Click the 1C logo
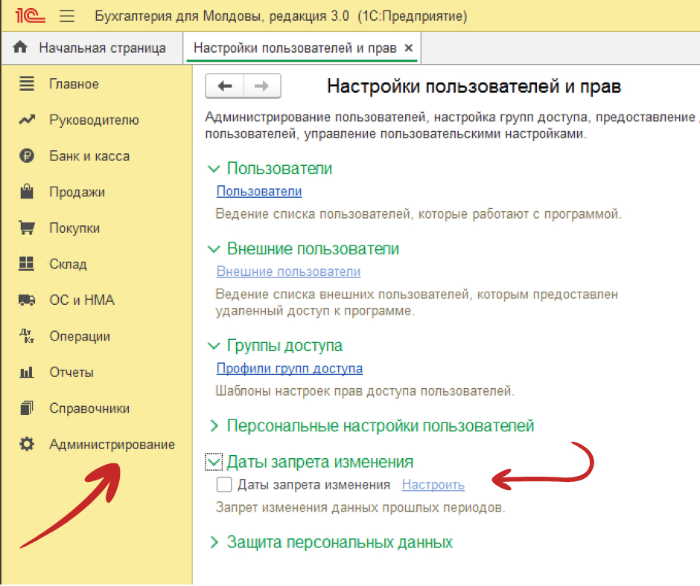The height and width of the screenshot is (586, 700). [x=27, y=14]
